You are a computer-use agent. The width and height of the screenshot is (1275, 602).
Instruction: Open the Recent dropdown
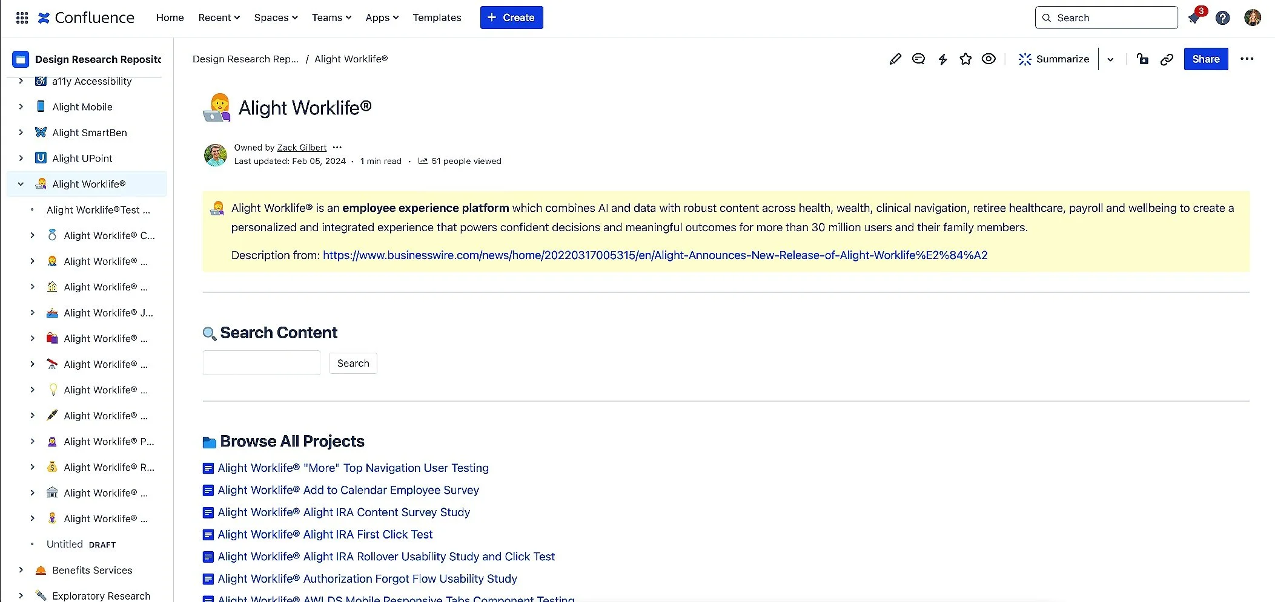[219, 18]
